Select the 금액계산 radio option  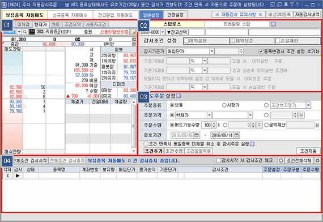pyautogui.click(x=266, y=125)
